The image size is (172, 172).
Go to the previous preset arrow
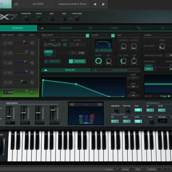(95, 4)
